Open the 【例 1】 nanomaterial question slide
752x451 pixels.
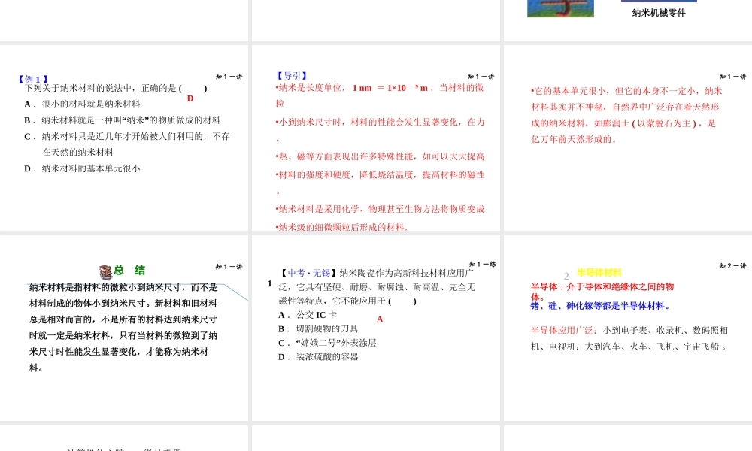[x=124, y=138]
